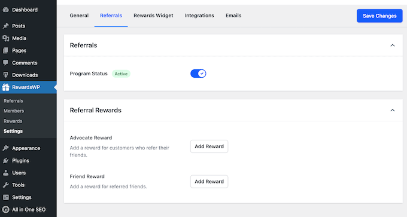Click the Users person icon

6,173
